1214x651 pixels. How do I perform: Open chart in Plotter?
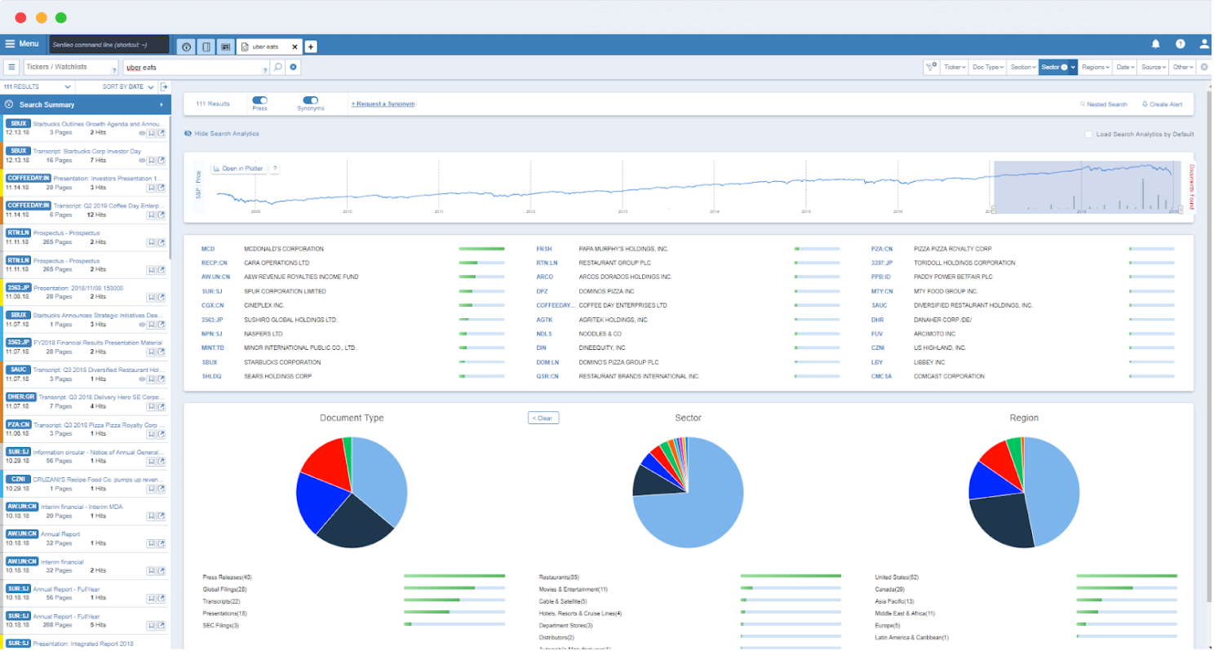coord(239,168)
